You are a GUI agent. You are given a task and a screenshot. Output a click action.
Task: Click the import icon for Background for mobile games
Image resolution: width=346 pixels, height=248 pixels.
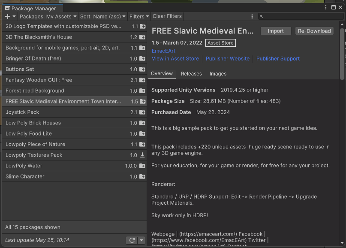coord(142,48)
